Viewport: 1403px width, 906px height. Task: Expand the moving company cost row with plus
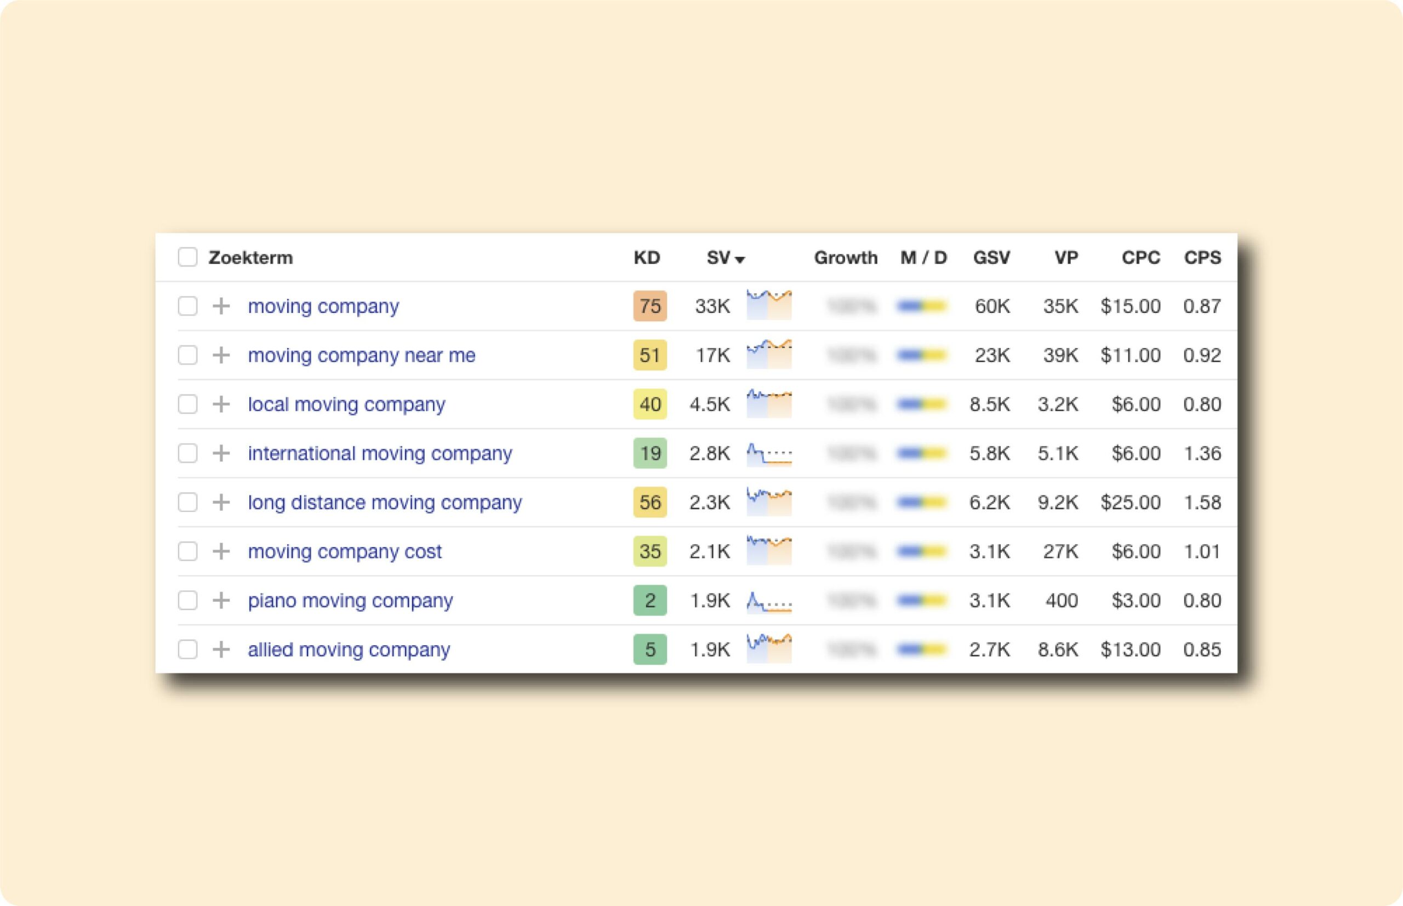221,551
